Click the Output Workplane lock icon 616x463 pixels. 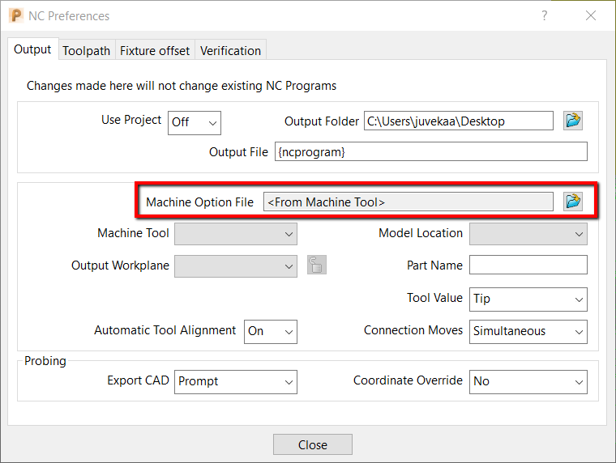point(317,265)
